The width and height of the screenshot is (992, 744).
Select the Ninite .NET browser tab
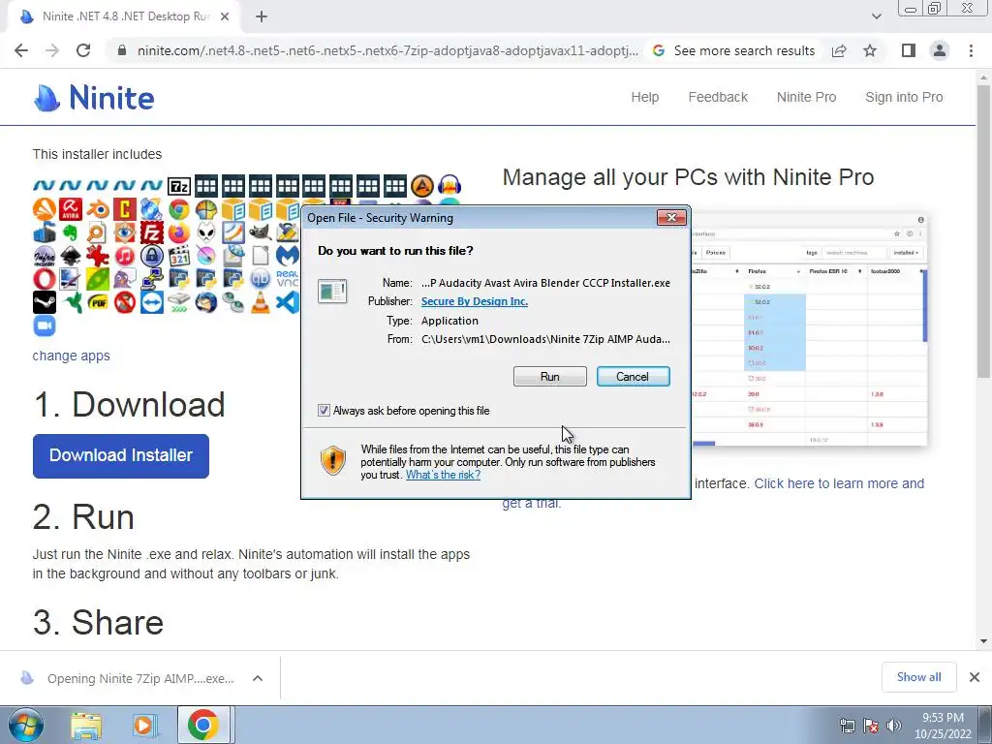pyautogui.click(x=123, y=16)
